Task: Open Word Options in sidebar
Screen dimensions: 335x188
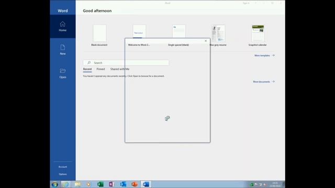Action: click(x=63, y=174)
